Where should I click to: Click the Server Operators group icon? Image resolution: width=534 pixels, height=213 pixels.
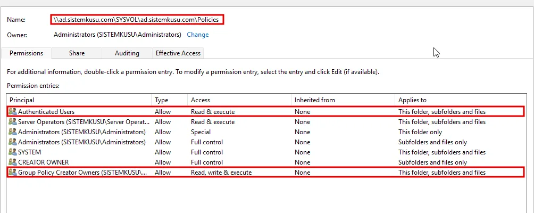pyautogui.click(x=13, y=121)
